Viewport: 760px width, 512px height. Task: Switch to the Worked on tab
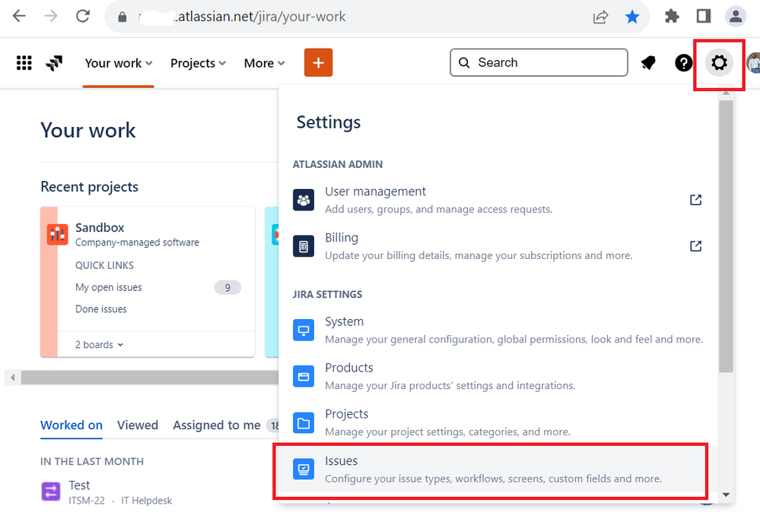coord(72,425)
